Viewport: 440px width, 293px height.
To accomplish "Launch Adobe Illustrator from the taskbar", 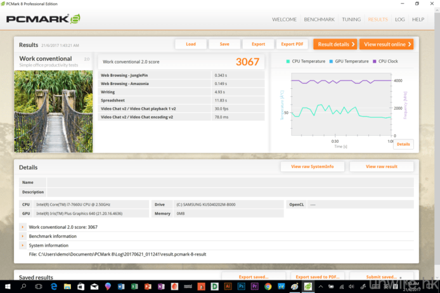I will (x=228, y=287).
